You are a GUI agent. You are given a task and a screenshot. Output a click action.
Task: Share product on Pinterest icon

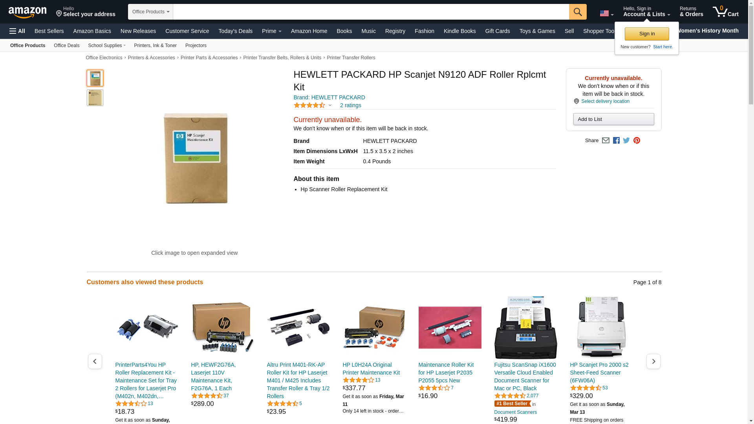[637, 141]
